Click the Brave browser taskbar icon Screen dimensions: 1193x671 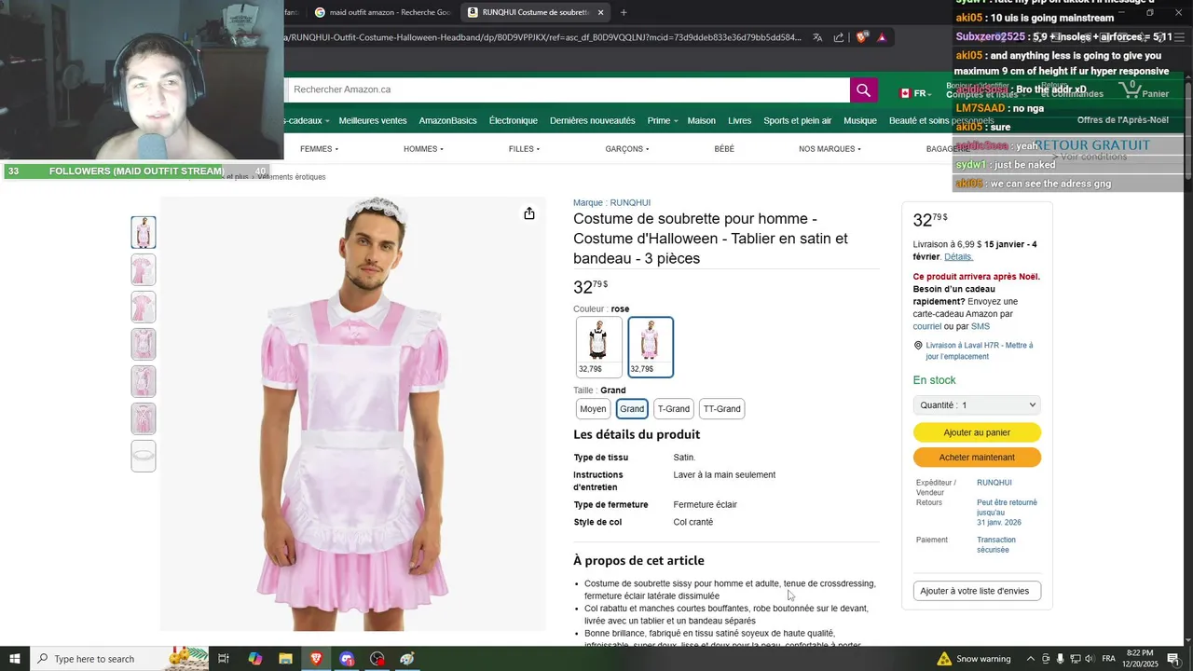(316, 659)
